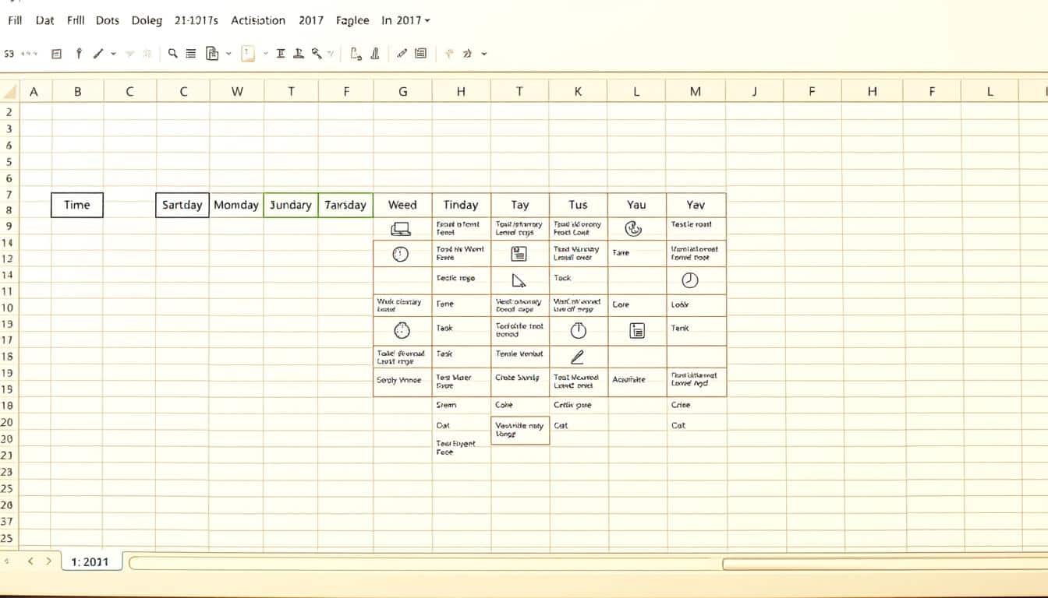
Task: Click the phone icon under Yau header
Action: 633,228
